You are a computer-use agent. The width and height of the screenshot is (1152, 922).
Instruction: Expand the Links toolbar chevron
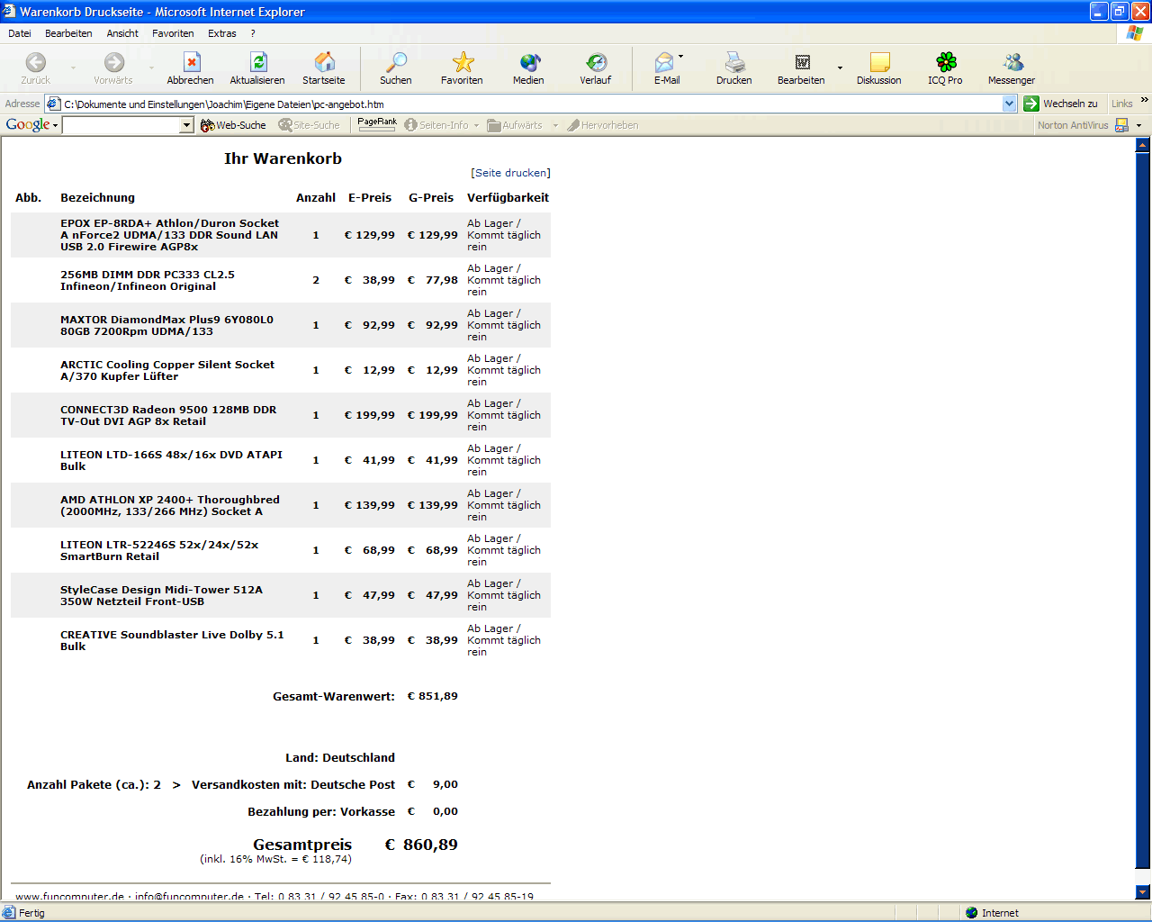(x=1144, y=100)
